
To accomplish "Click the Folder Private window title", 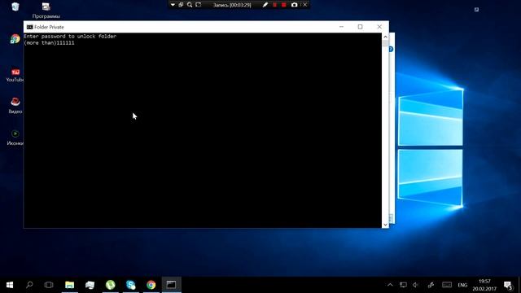I will tap(49, 27).
